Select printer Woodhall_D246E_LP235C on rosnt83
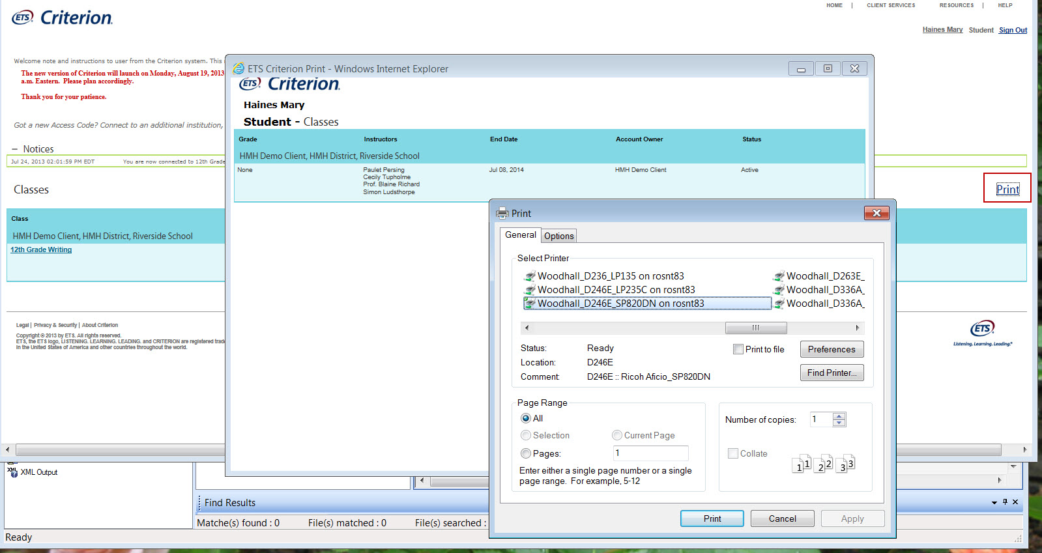This screenshot has height=553, width=1042. 609,290
